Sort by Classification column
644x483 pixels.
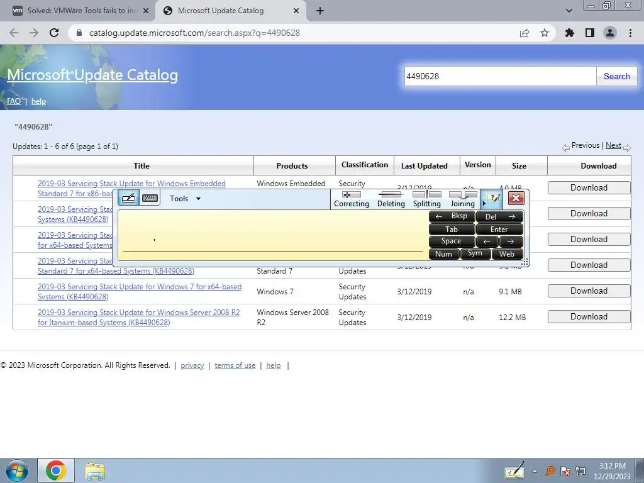tap(365, 165)
